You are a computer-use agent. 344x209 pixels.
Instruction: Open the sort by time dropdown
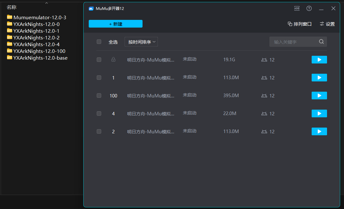tap(141, 42)
